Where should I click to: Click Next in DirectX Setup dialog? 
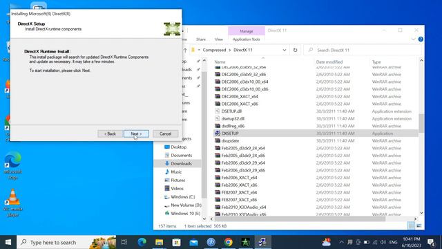pos(136,133)
